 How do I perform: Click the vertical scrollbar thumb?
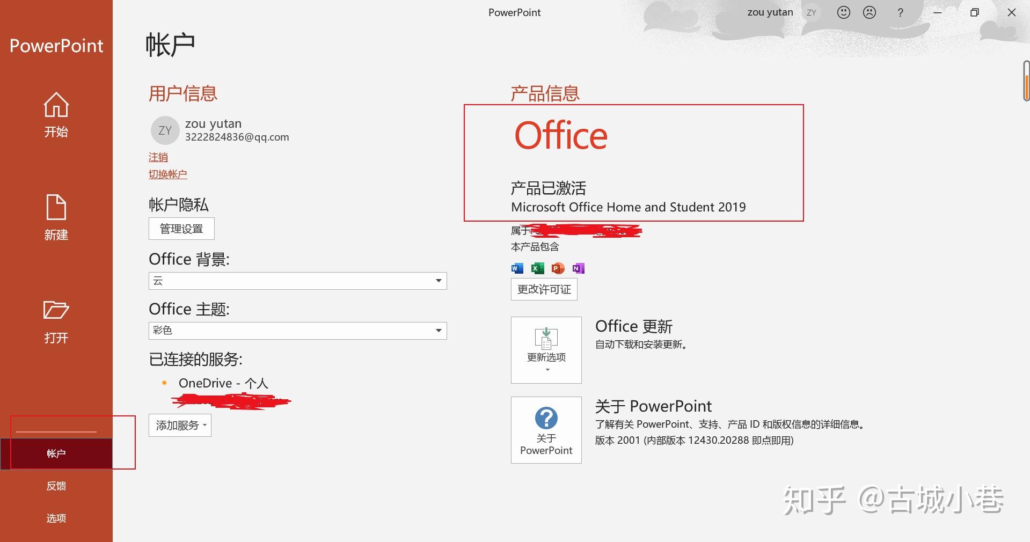(x=1026, y=80)
